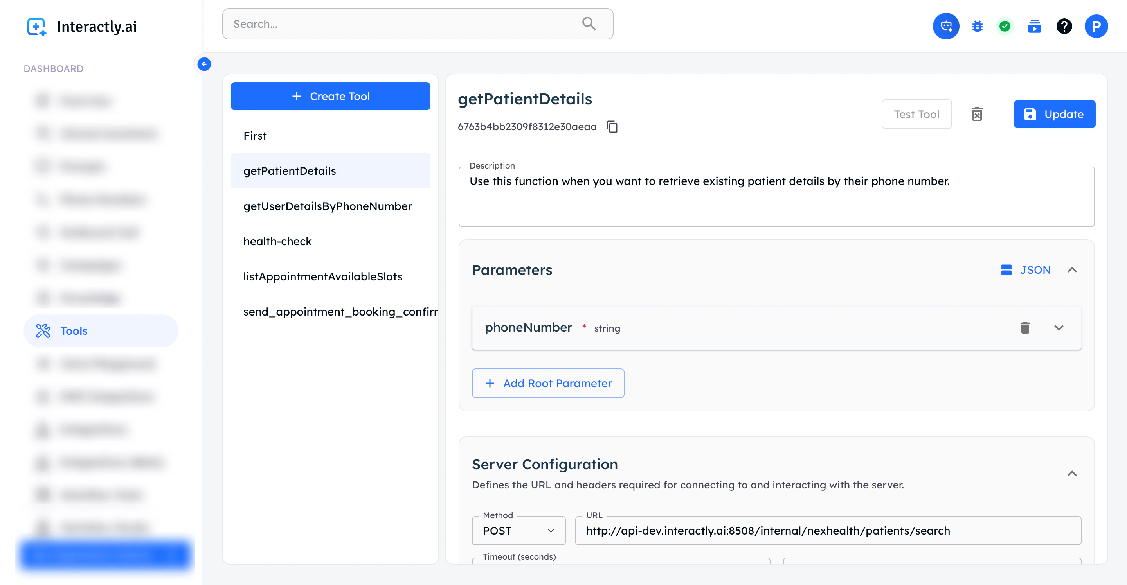Delete the getPatientDetails tool
The height and width of the screenshot is (585, 1127).
[x=977, y=114]
